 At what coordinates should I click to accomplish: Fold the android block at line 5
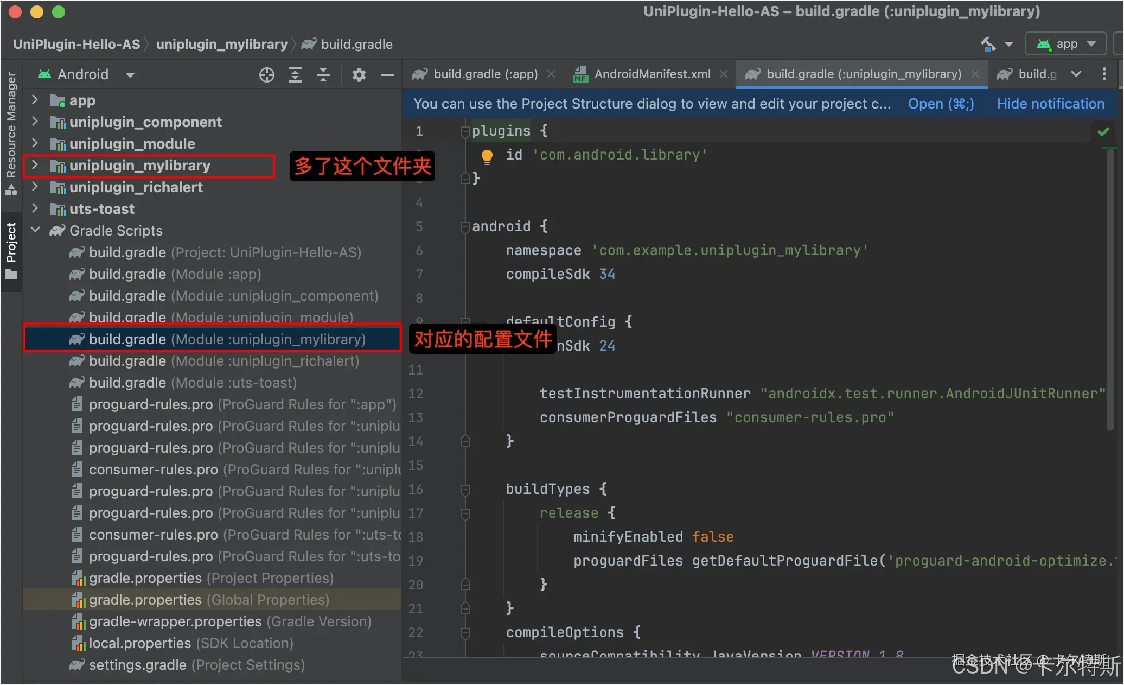click(x=465, y=227)
